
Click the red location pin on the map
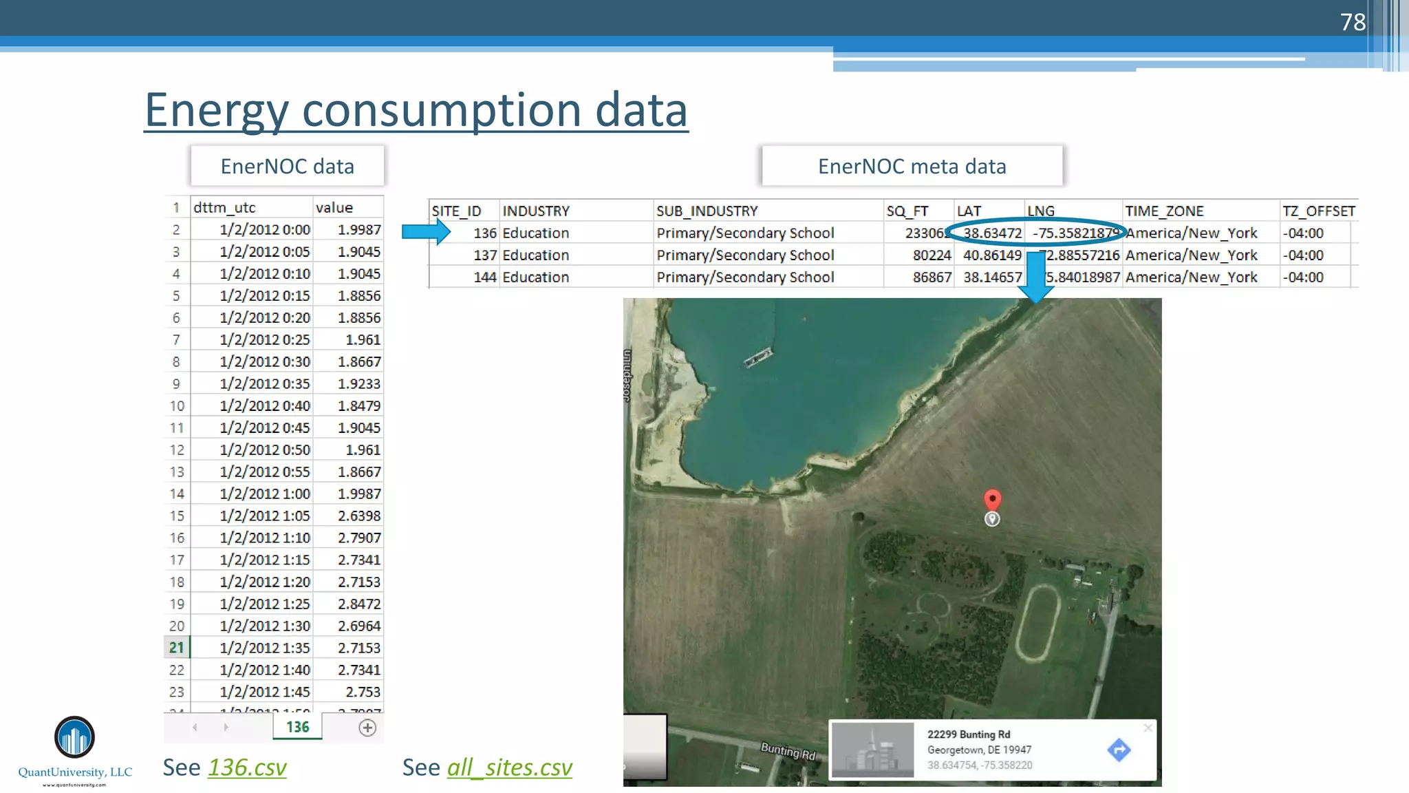992,499
